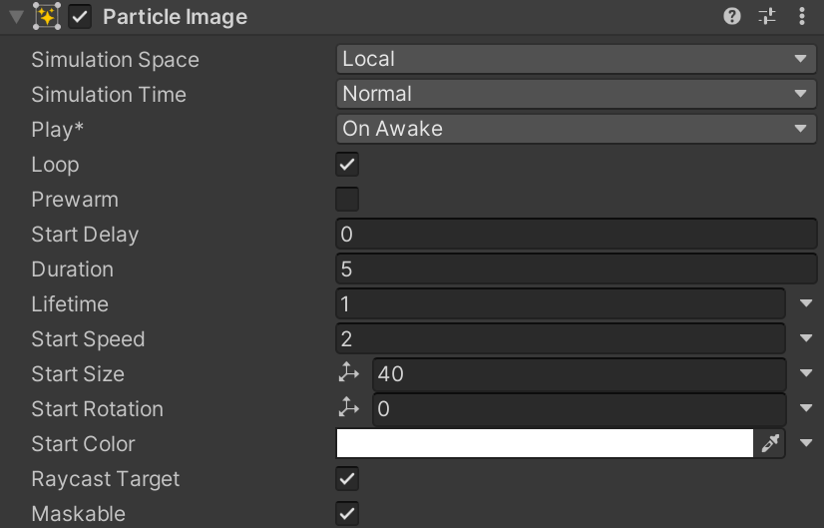Click the Particle Image component sparkle icon
The width and height of the screenshot is (824, 528).
click(x=47, y=17)
